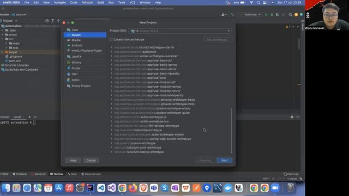
Task: Switch to Terminal tool window tab
Action: point(57,174)
